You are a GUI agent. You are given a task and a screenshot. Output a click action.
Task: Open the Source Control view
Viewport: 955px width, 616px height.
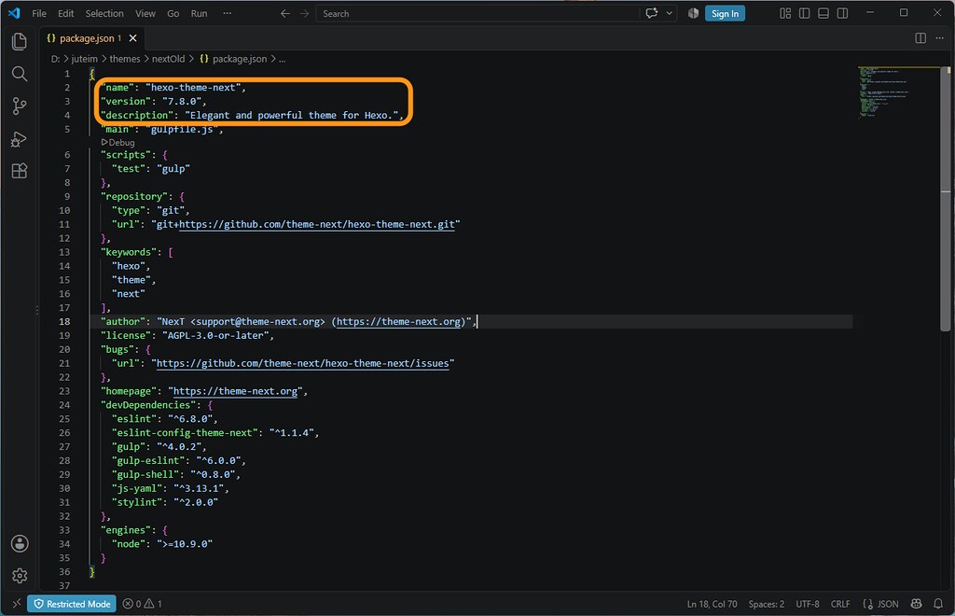pyautogui.click(x=20, y=106)
